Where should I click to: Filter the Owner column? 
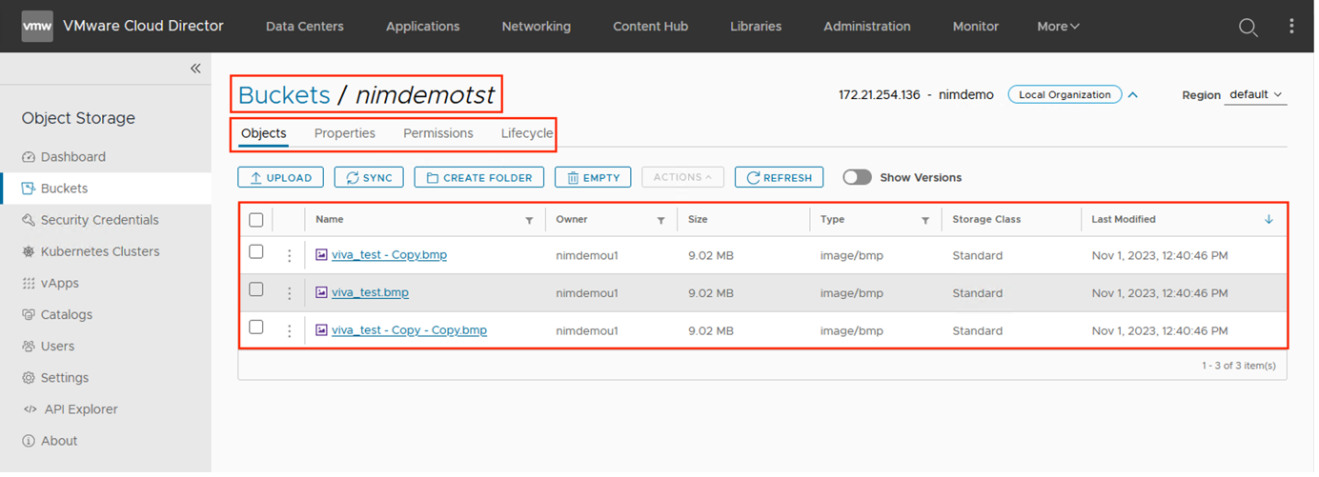[x=661, y=220]
